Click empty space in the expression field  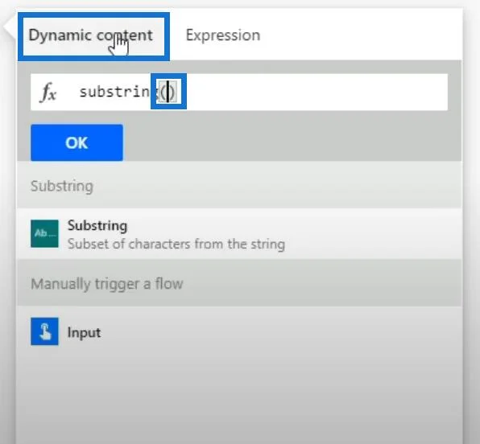pyautogui.click(x=316, y=92)
